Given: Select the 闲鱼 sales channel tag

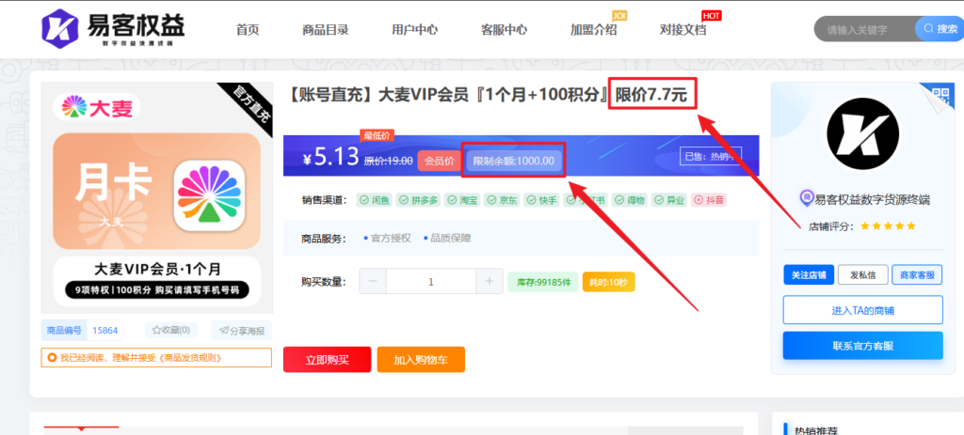Looking at the screenshot, I should pos(375,200).
